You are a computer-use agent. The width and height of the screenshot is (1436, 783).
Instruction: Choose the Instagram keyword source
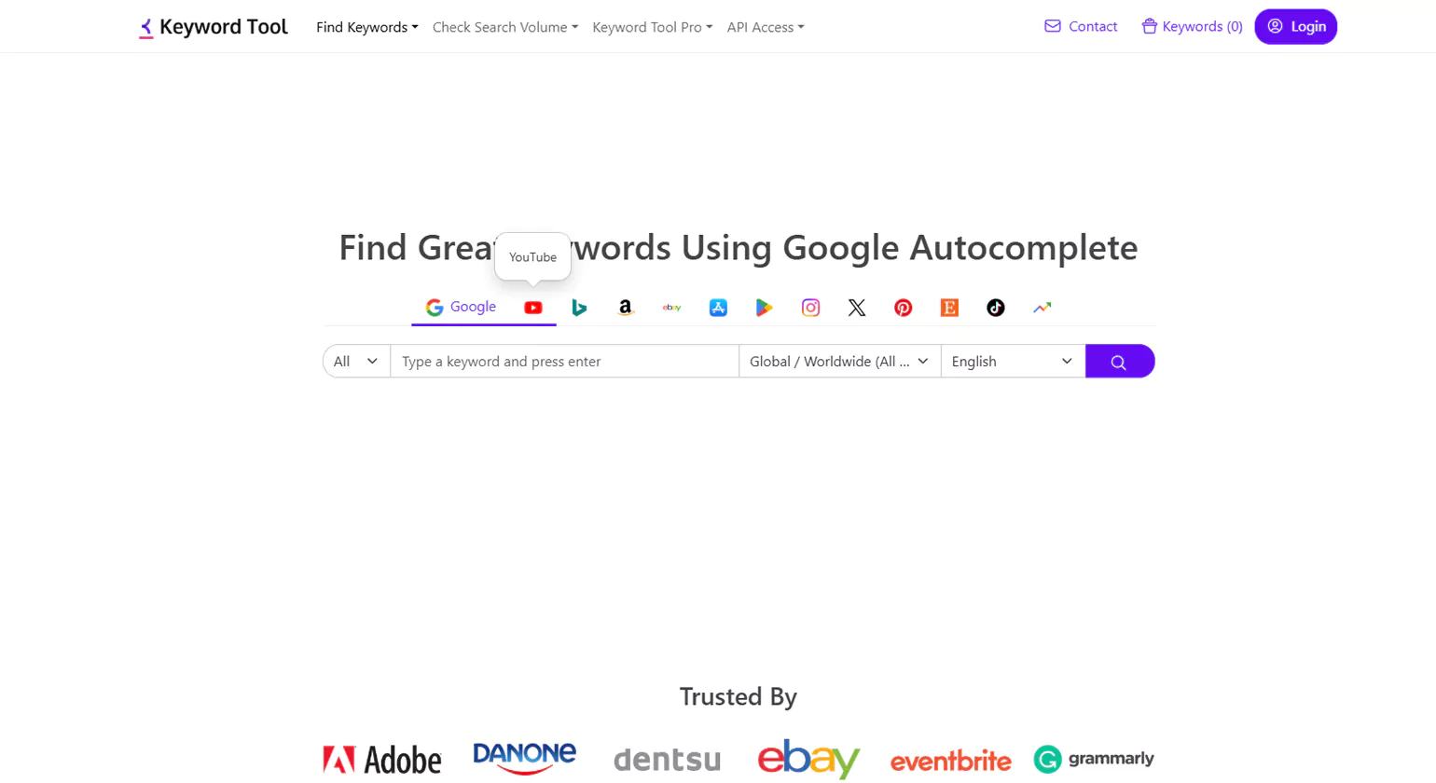pos(810,308)
